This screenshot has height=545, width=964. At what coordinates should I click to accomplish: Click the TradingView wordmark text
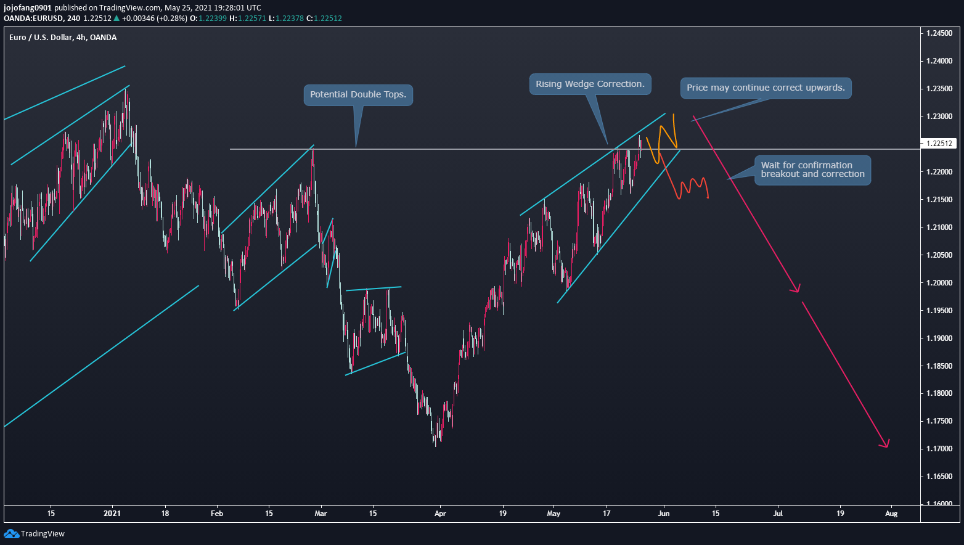pyautogui.click(x=43, y=534)
